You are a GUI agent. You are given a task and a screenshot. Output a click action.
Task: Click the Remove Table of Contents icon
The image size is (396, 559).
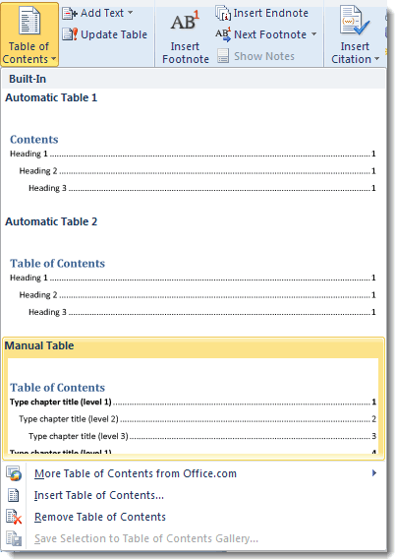(x=14, y=517)
